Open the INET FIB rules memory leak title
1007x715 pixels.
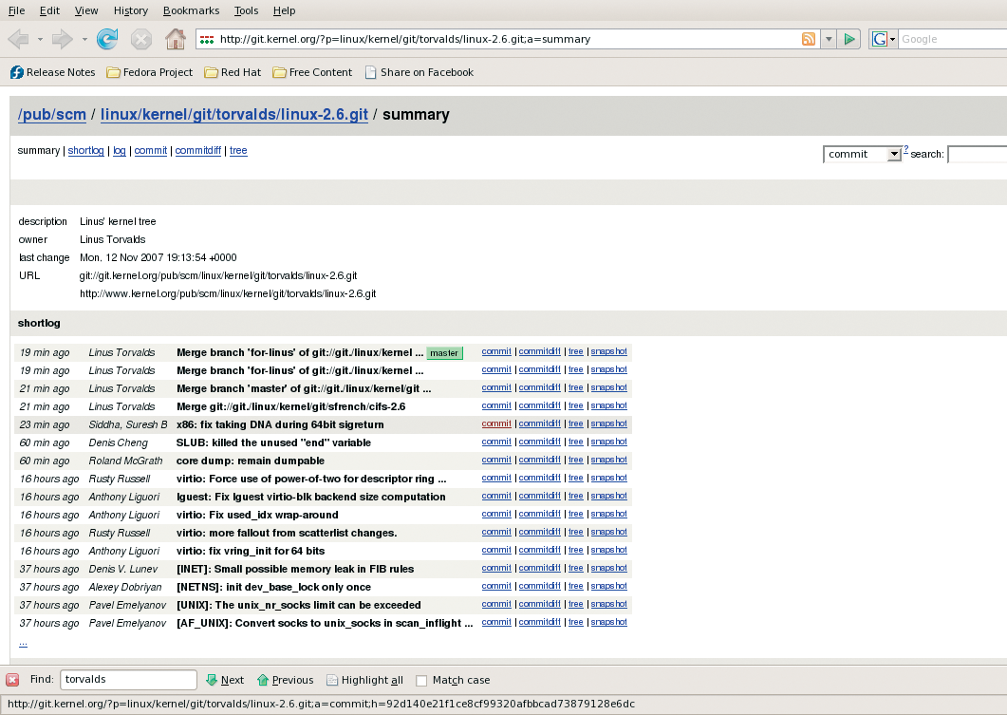tap(295, 569)
